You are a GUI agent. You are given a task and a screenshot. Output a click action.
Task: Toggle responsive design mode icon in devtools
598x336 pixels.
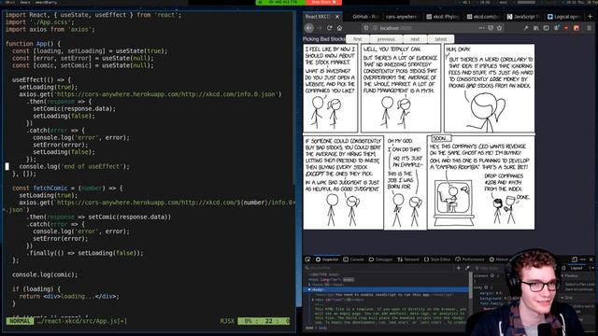click(x=575, y=259)
